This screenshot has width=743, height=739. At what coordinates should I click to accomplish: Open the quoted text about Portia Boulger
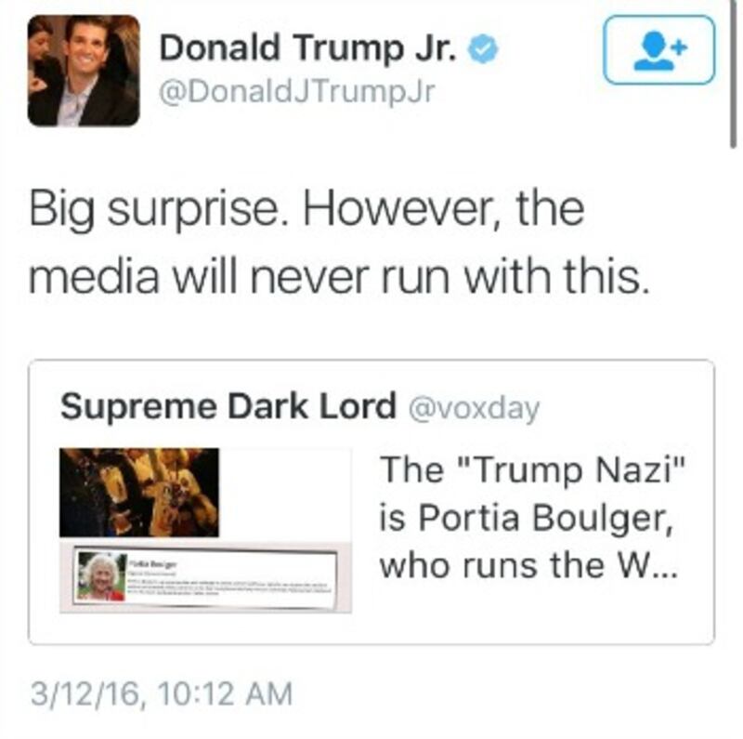click(x=533, y=518)
